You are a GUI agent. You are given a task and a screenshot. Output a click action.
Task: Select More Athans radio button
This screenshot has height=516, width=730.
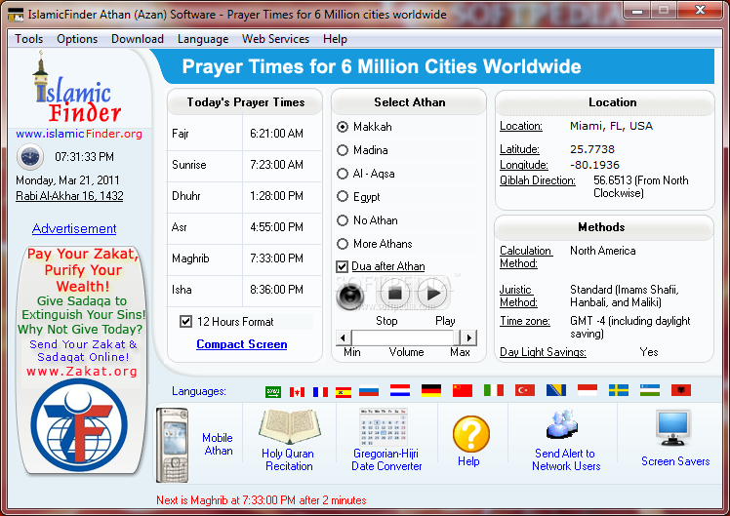[x=343, y=243]
